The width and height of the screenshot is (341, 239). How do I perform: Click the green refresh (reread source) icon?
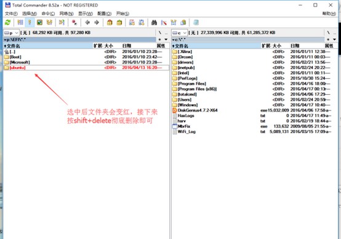[x=8, y=22]
